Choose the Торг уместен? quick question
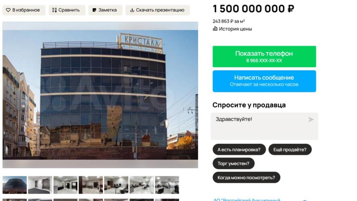Image resolution: width=357 pixels, height=201 pixels. point(233,164)
